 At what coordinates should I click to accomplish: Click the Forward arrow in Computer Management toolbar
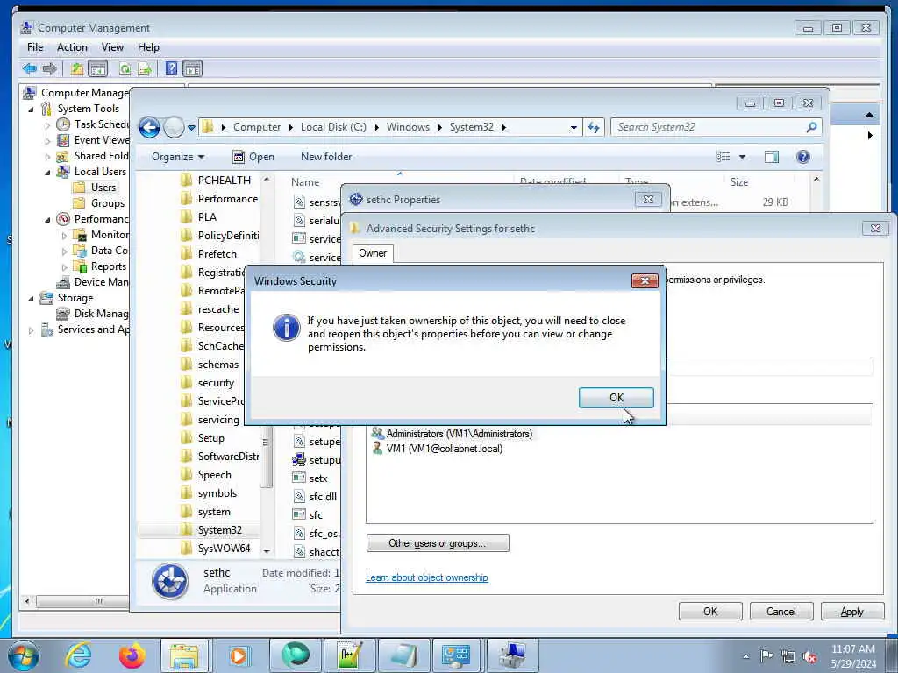pos(50,69)
